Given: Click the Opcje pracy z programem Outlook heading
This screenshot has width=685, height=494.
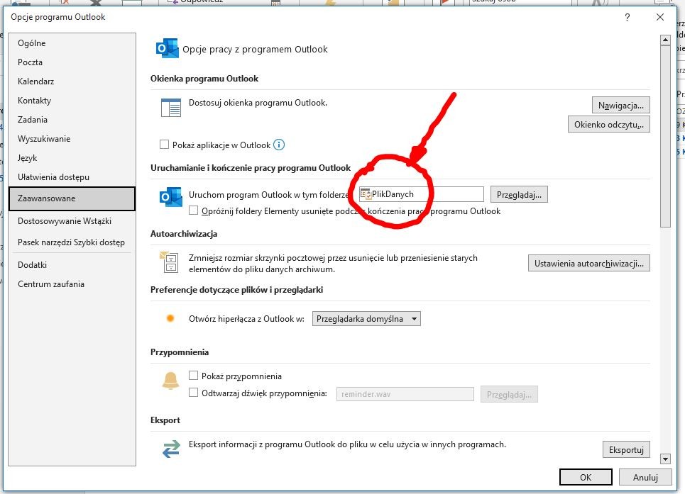Looking at the screenshot, I should point(255,50).
